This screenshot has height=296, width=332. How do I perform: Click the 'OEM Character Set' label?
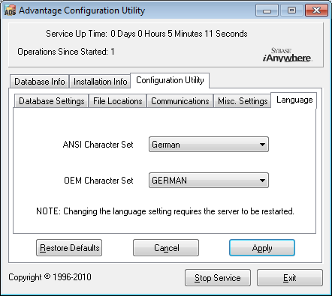(x=98, y=181)
